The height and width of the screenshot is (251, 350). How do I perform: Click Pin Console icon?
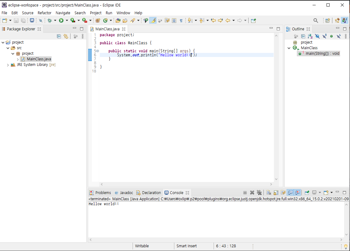click(307, 193)
